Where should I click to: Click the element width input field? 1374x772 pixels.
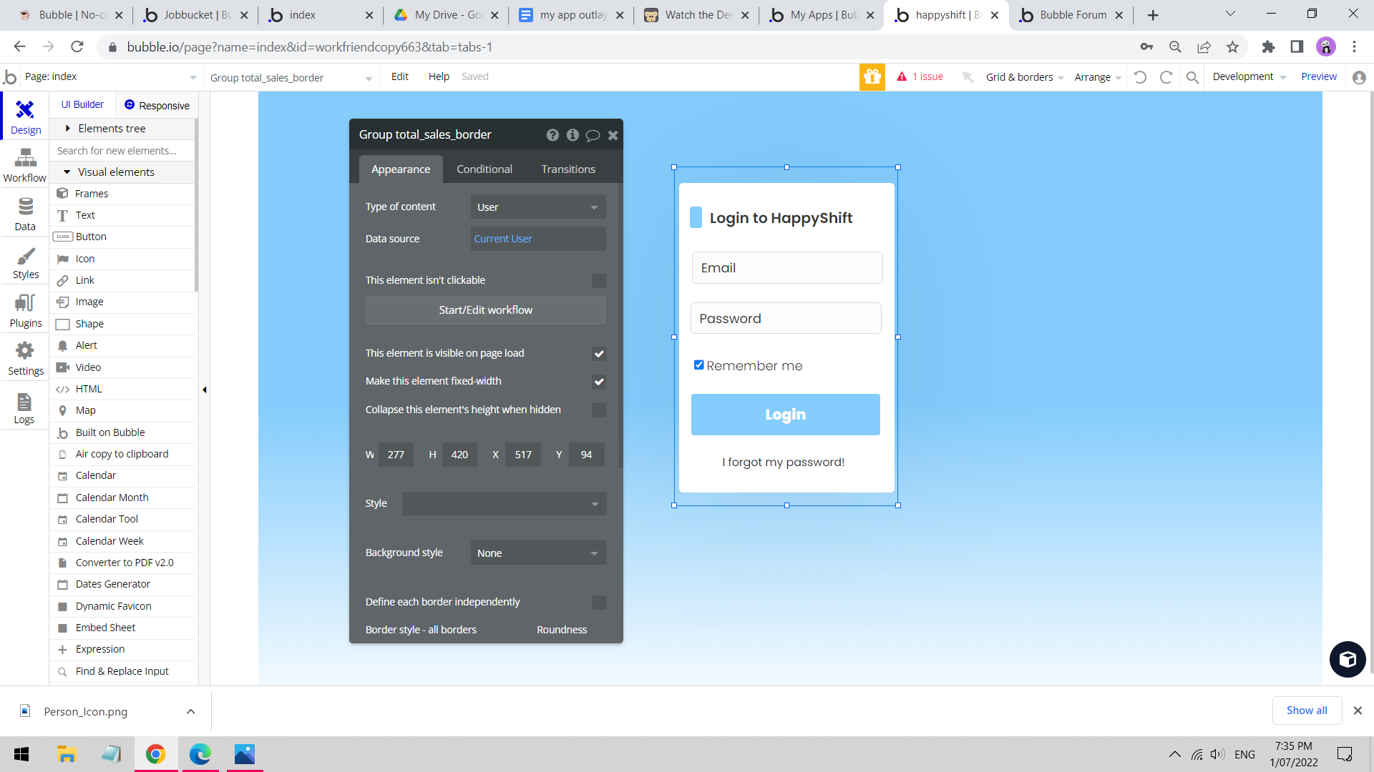click(396, 454)
